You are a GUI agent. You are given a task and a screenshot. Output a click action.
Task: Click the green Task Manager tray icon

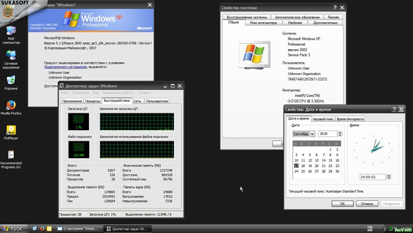pos(390,229)
